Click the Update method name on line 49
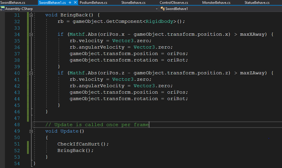This screenshot has width=282, height=168. 69,131
